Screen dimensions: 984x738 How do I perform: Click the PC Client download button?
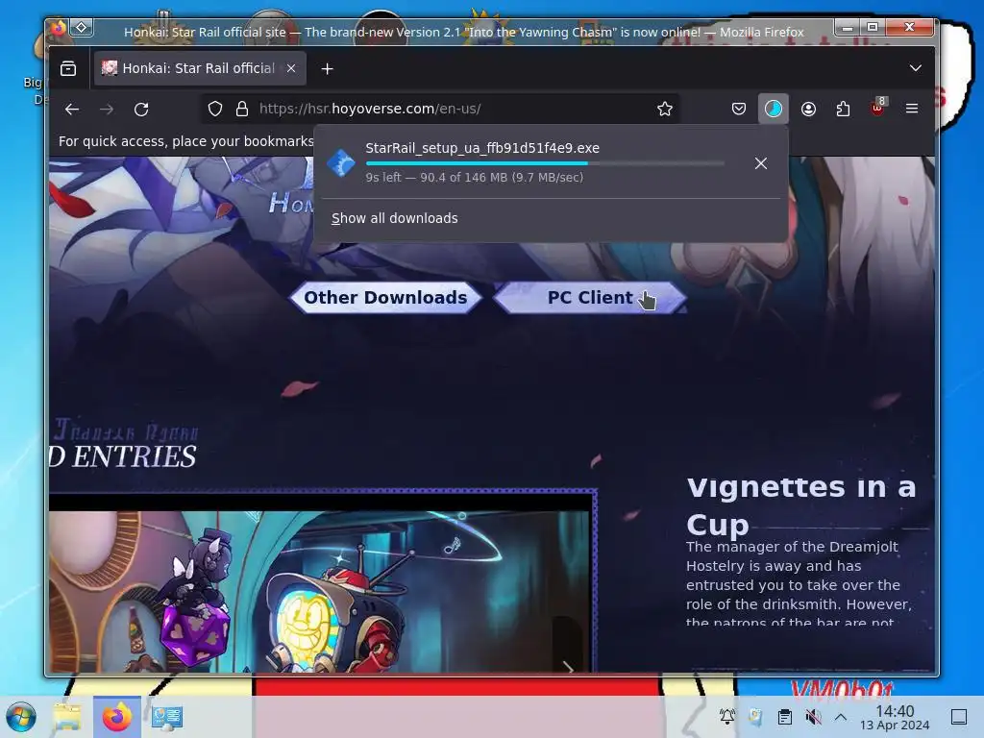point(590,298)
